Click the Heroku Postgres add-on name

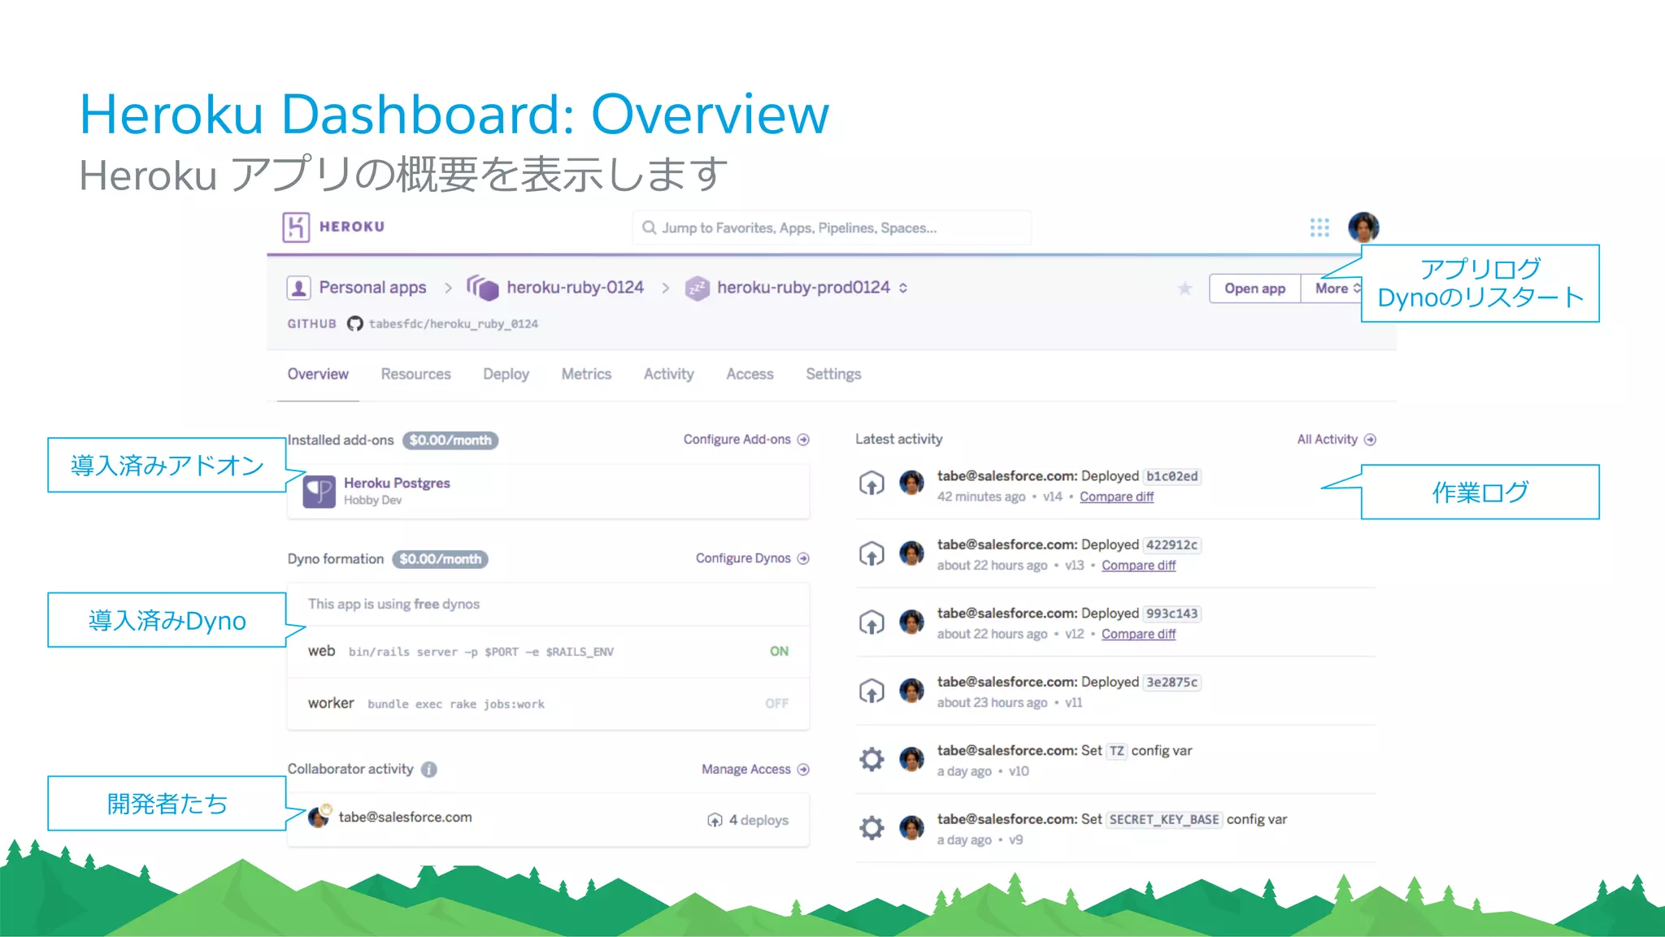(397, 483)
